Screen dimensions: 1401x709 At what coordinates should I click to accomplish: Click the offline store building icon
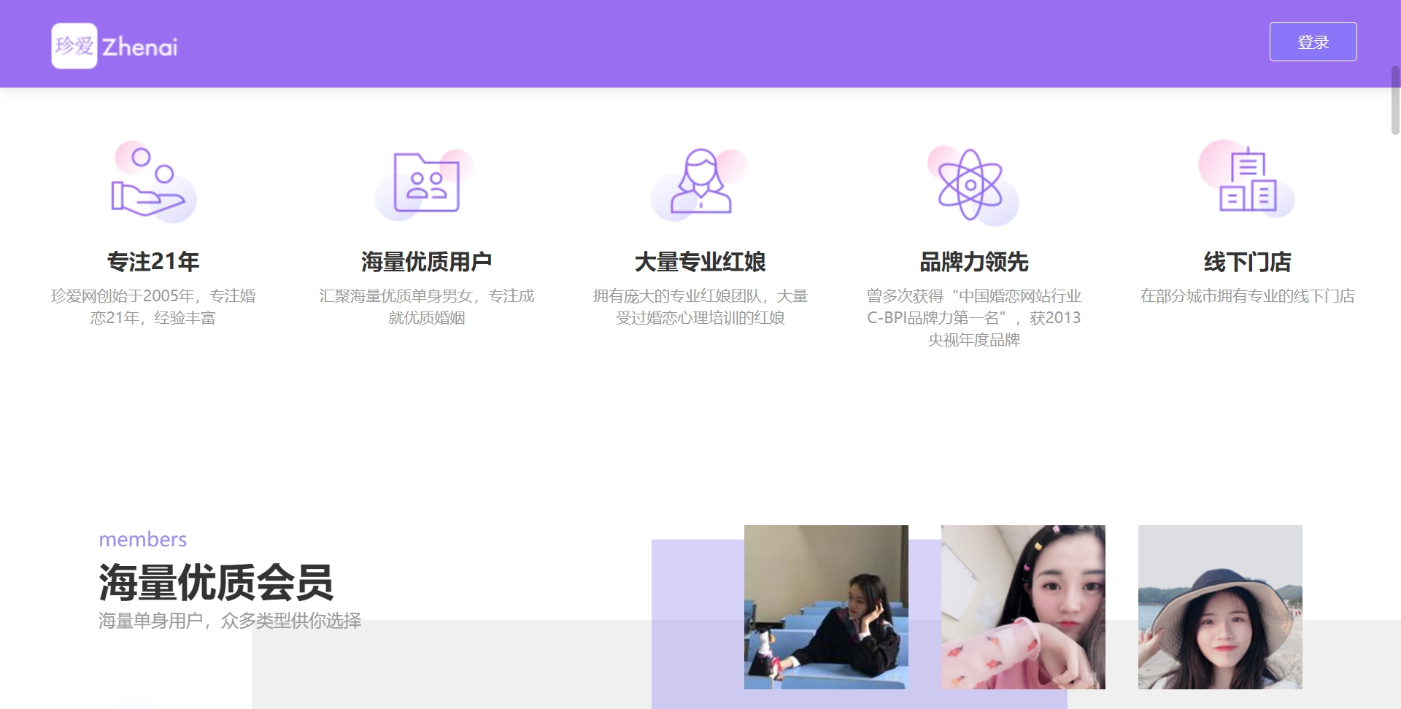click(1247, 180)
